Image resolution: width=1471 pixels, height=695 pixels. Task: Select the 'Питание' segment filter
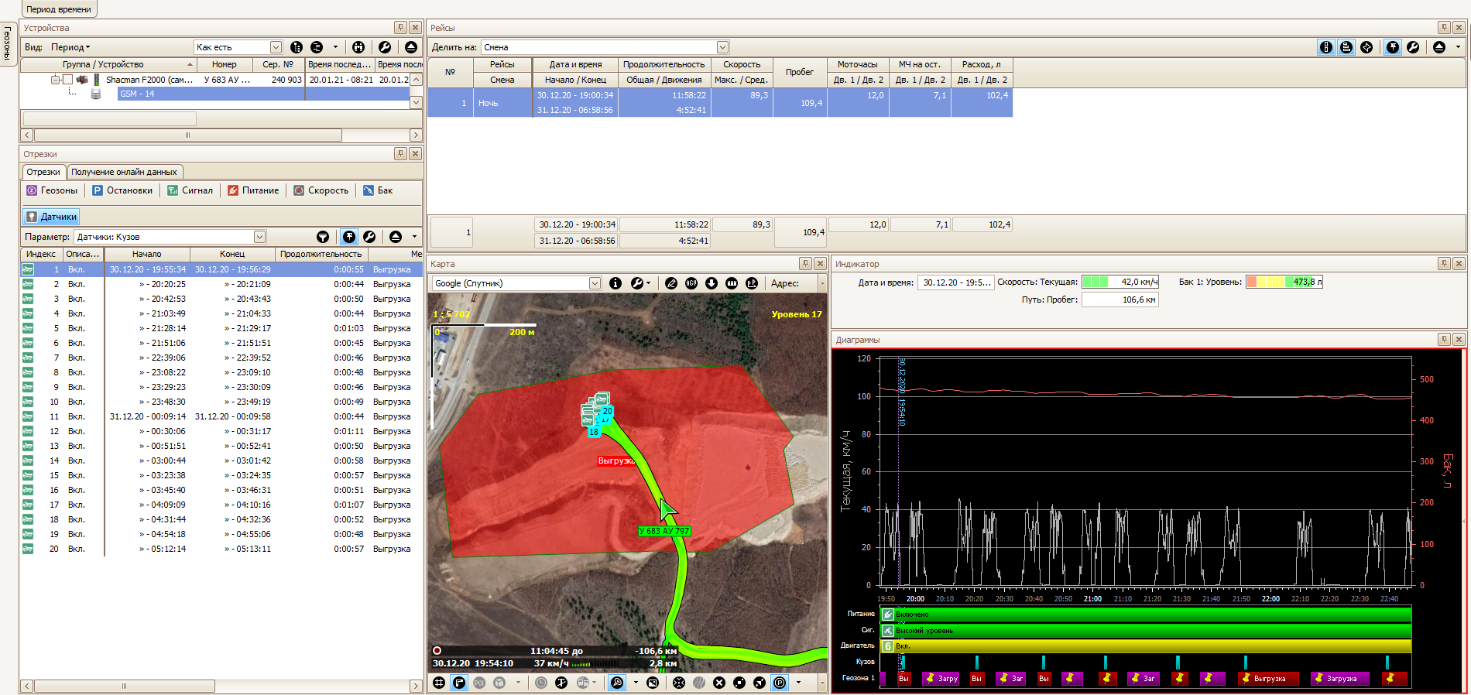pos(253,190)
